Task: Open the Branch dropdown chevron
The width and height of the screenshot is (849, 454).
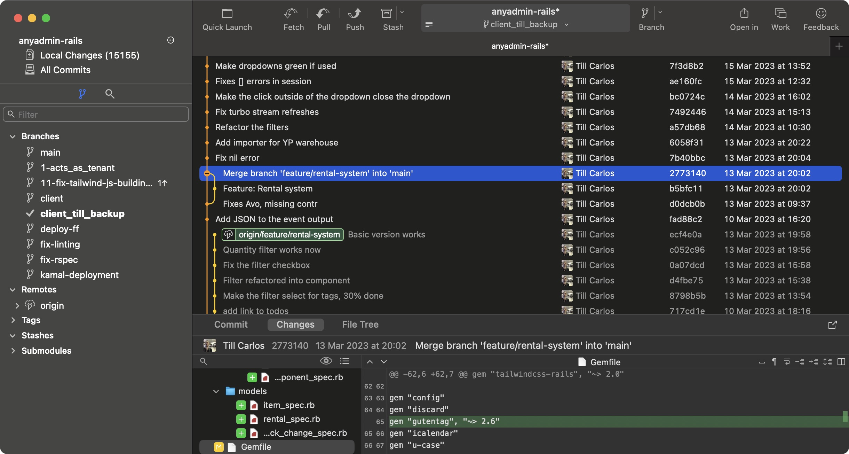Action: pos(660,13)
